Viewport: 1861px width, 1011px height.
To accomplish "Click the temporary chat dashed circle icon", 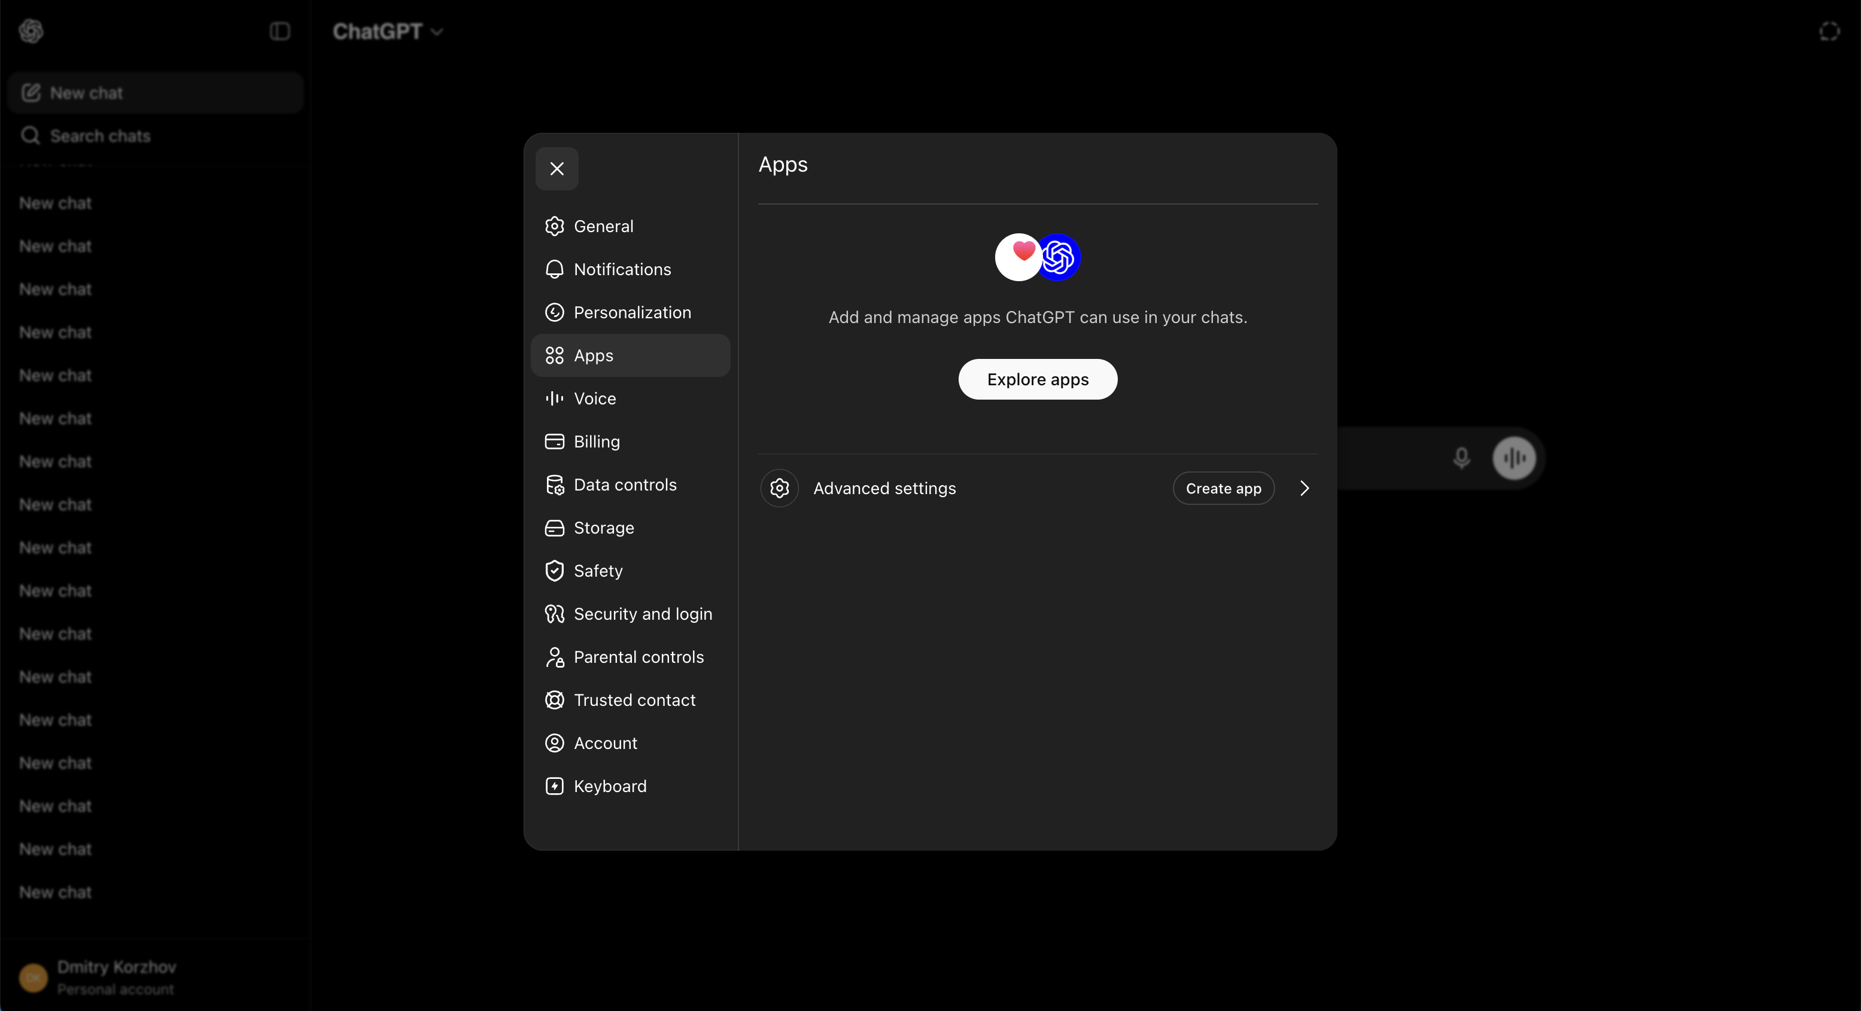I will pyautogui.click(x=1829, y=31).
